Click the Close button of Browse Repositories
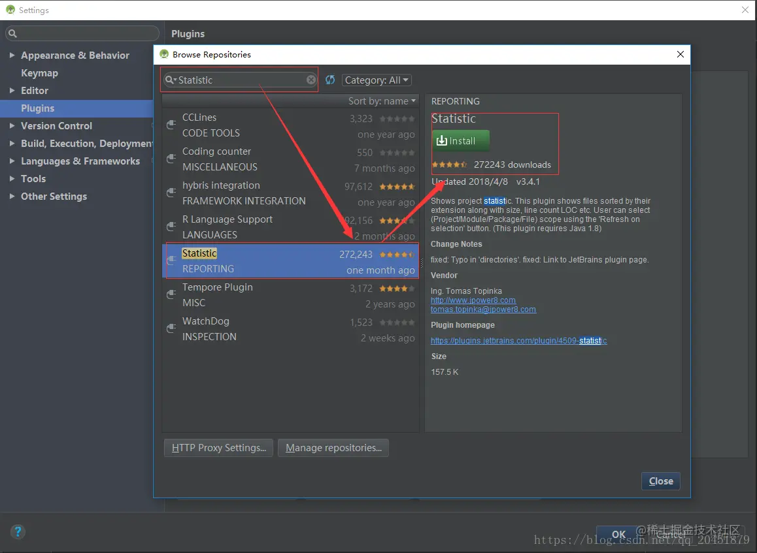 coord(661,481)
